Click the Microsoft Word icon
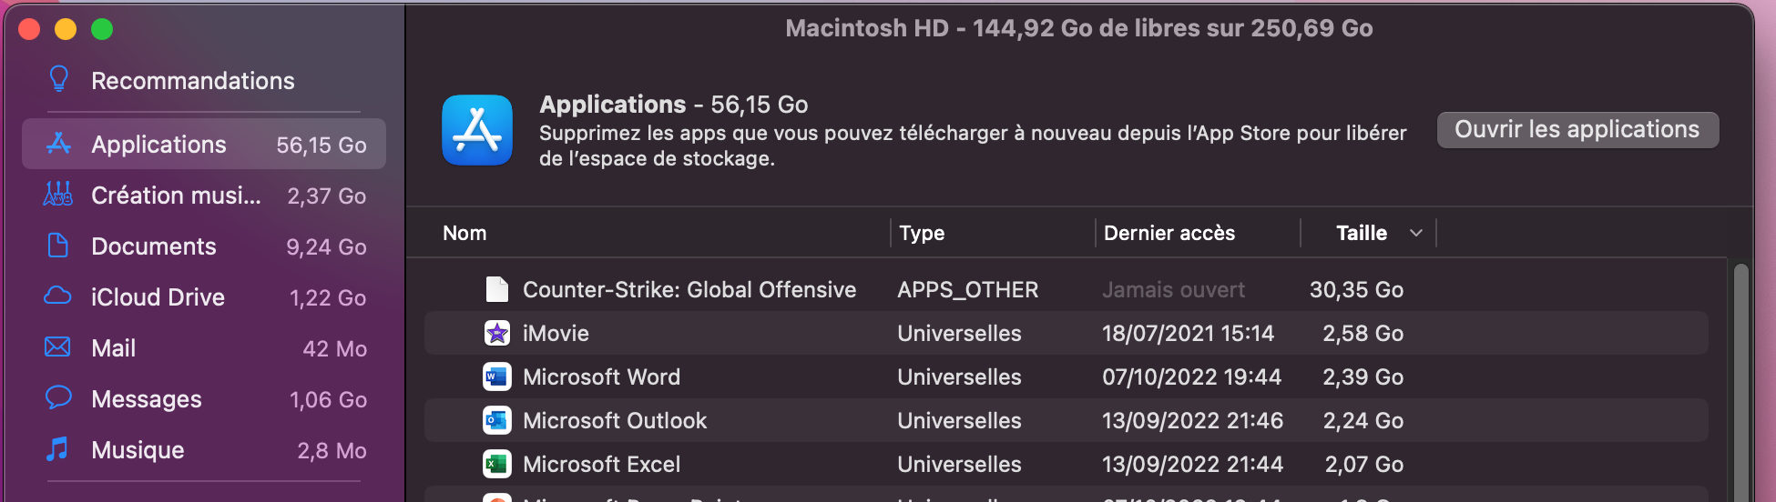This screenshot has width=1776, height=502. point(496,376)
